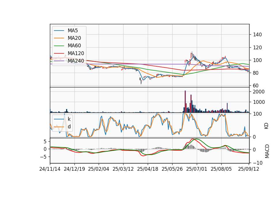
Task: Click the 2000 volume axis value
Action: point(259,92)
